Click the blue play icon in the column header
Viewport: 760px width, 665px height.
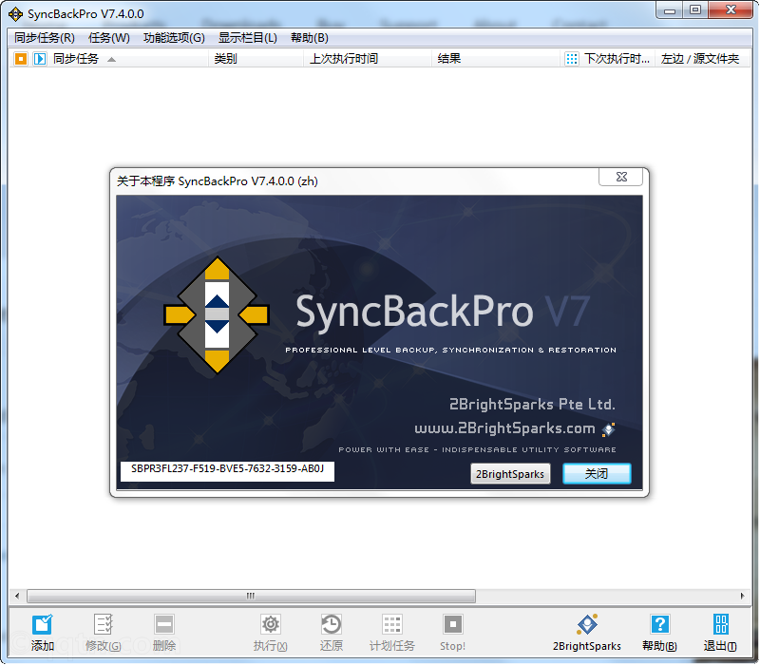[x=40, y=59]
